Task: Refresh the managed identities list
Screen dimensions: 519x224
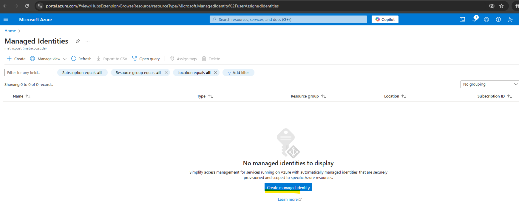Action: [81, 59]
